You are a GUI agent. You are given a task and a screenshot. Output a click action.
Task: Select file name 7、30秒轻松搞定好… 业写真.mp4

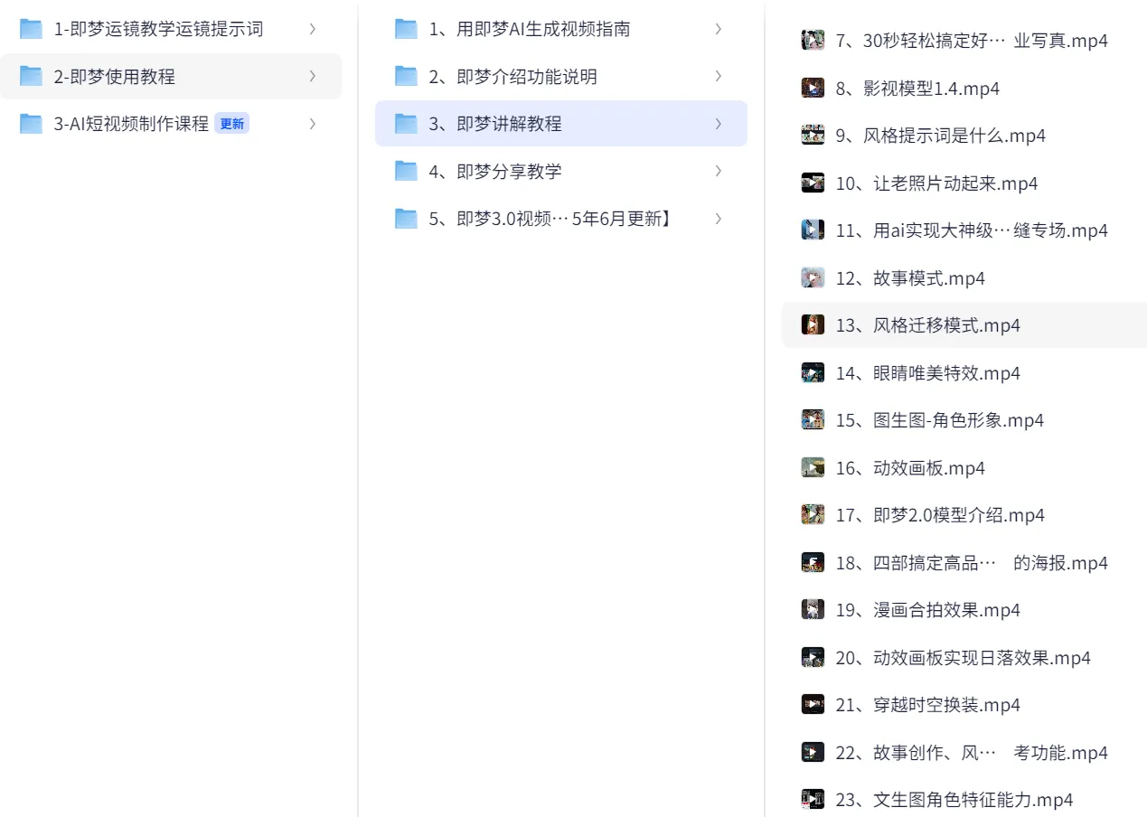[x=972, y=41]
